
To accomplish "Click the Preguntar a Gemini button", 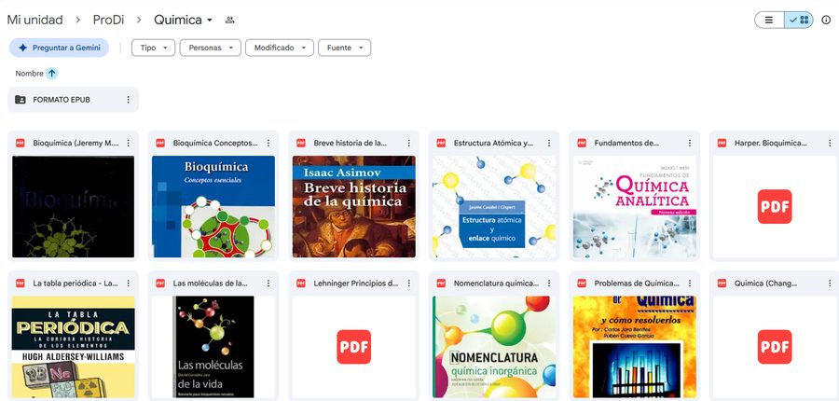I will pyautogui.click(x=59, y=48).
